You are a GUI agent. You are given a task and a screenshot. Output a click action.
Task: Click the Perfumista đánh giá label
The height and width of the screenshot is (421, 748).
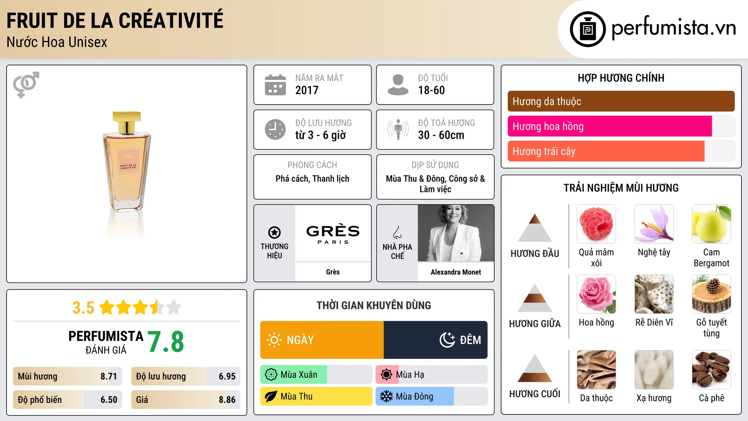pyautogui.click(x=106, y=342)
